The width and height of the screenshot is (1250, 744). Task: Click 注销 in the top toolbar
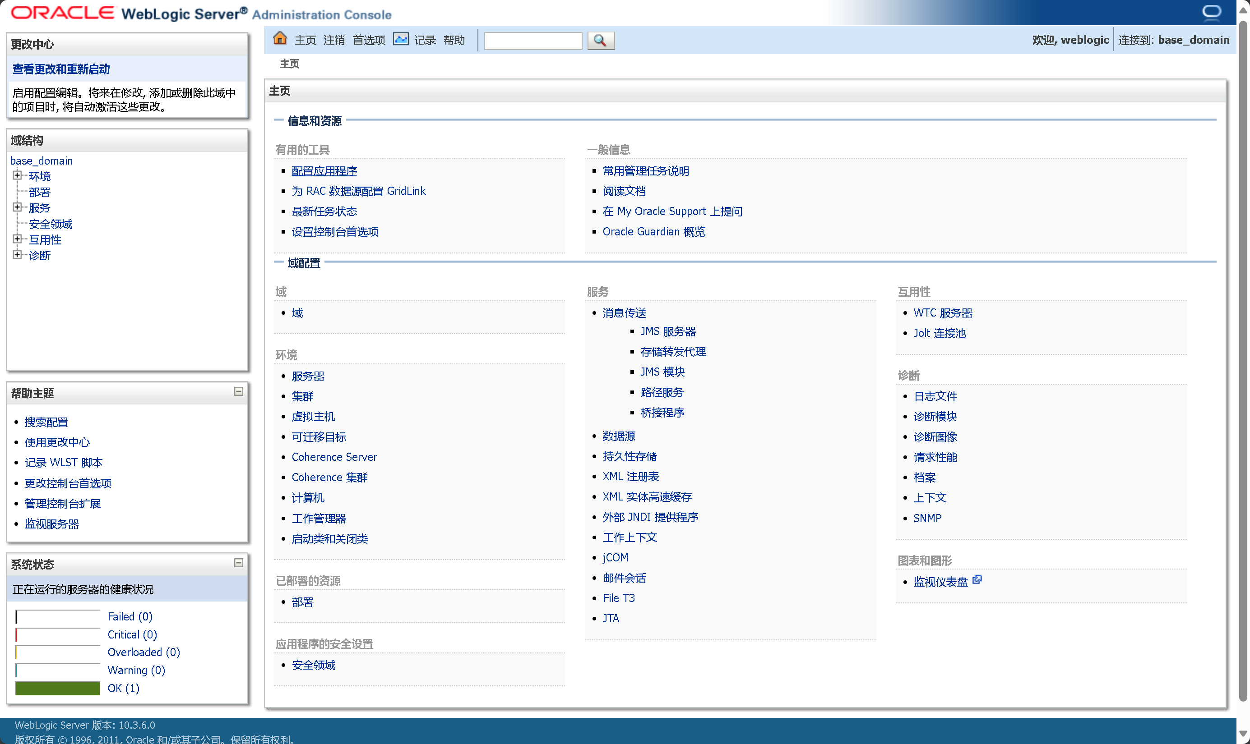click(333, 40)
